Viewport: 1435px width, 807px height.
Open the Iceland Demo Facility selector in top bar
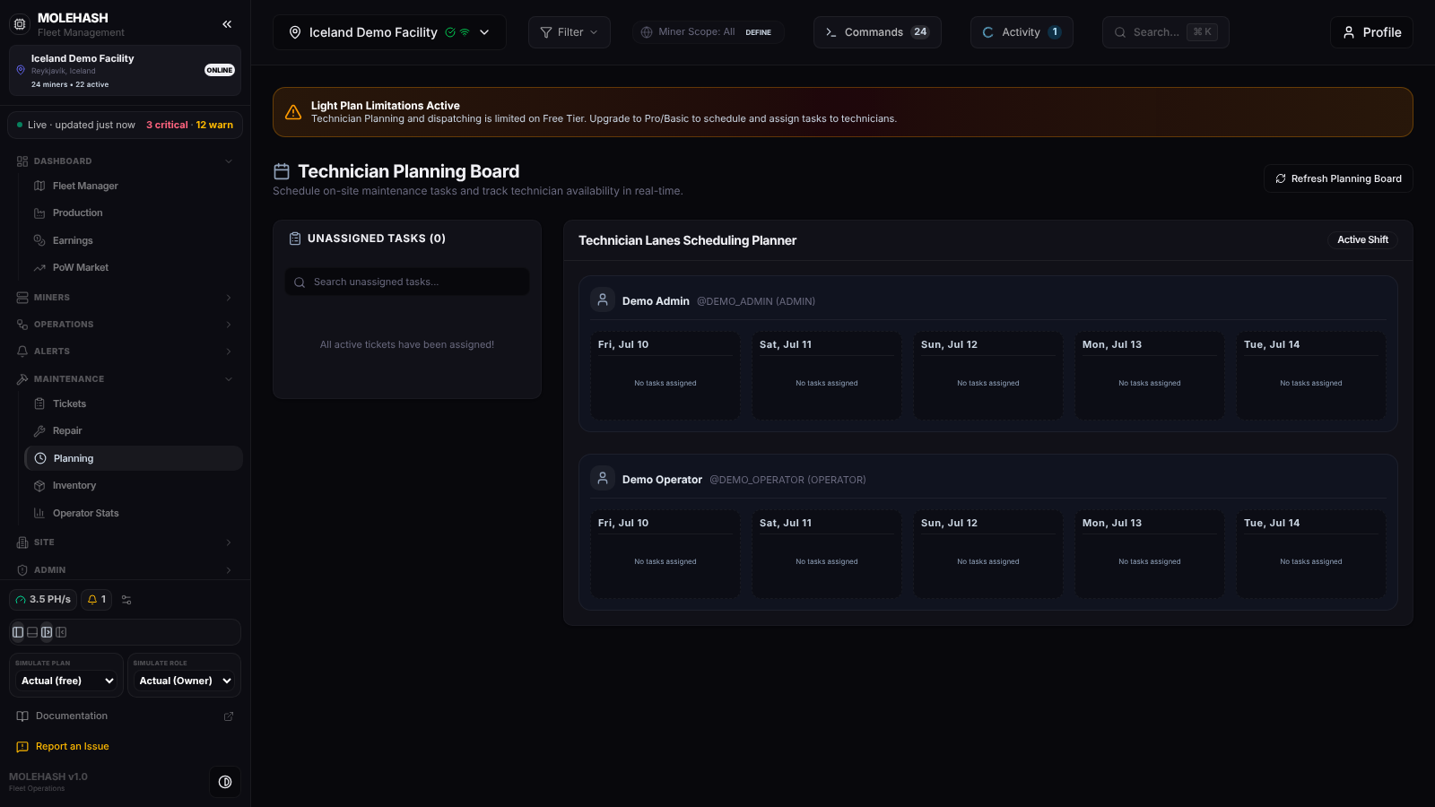pos(389,32)
